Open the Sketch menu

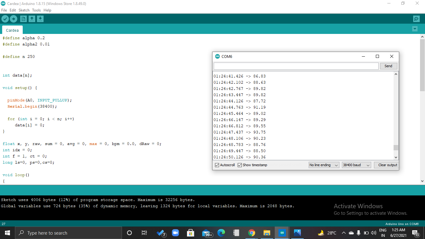(x=24, y=10)
